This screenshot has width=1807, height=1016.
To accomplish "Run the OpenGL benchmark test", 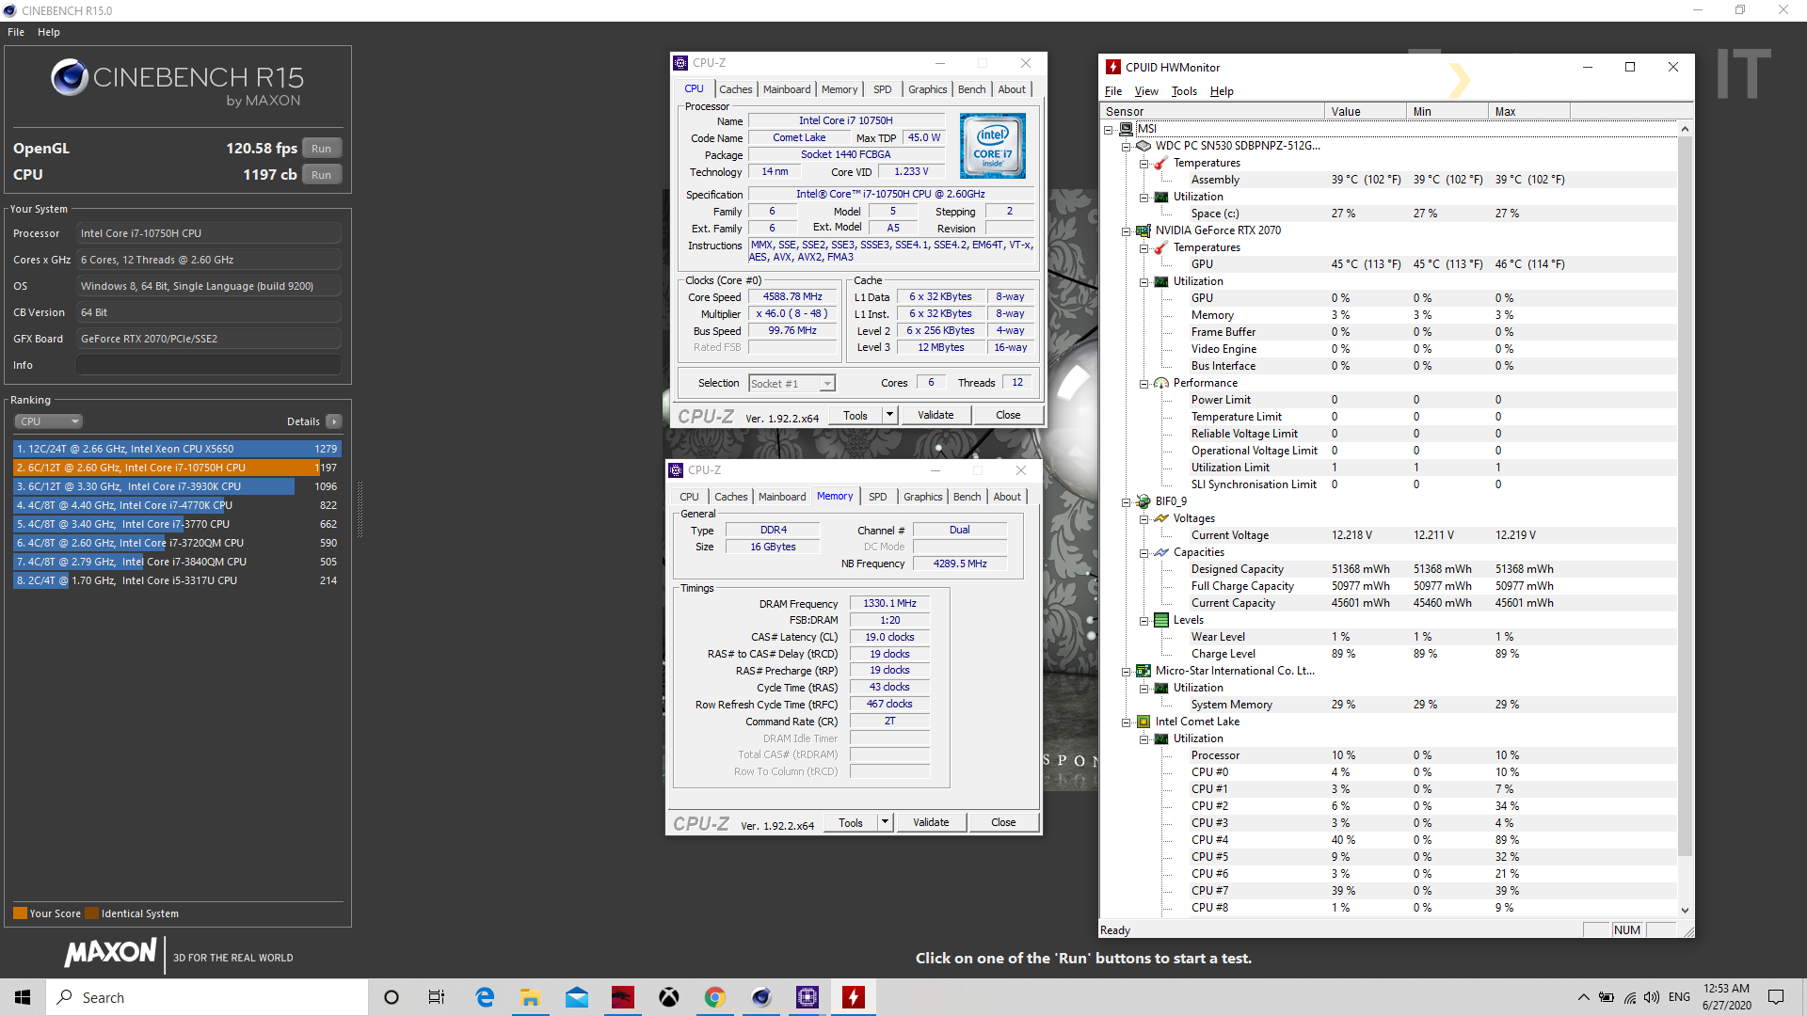I will pyautogui.click(x=321, y=149).
